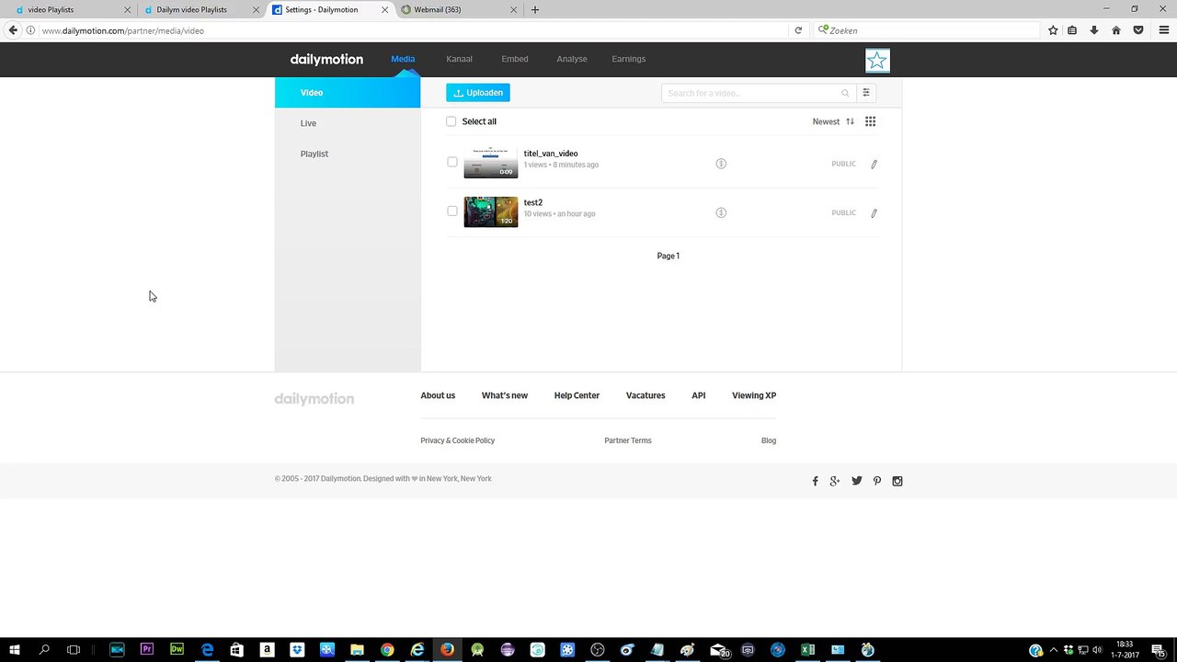
Task: Switch to the Dailym video Playlists browser tab
Action: coord(200,10)
